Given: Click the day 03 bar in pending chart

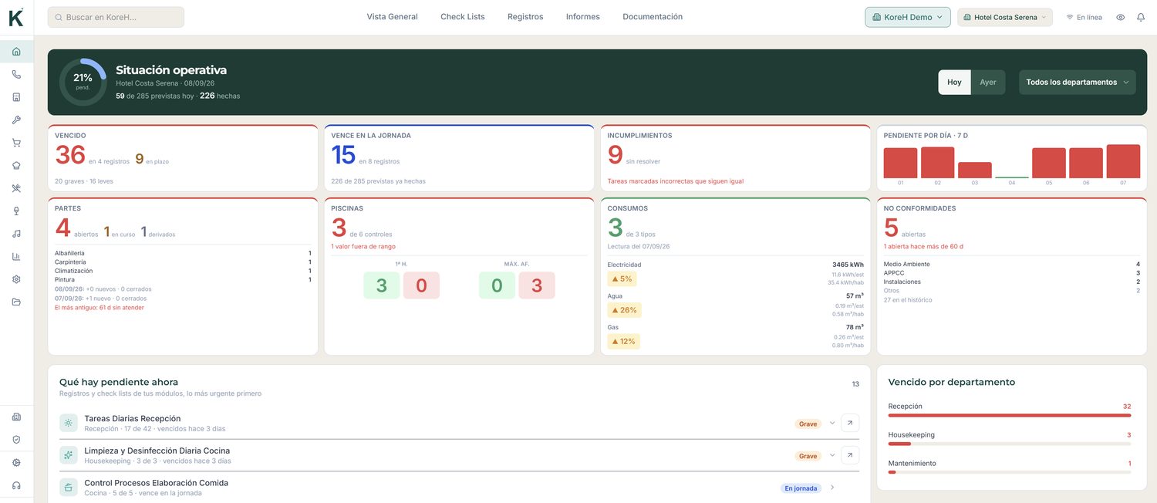Looking at the screenshot, I should (975, 170).
